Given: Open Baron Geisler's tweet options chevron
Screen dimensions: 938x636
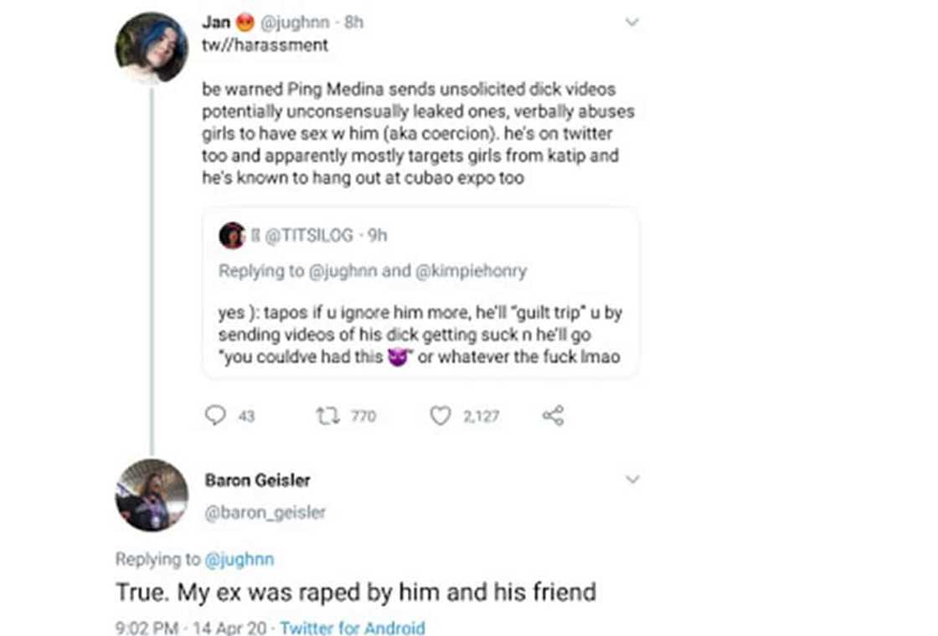Looking at the screenshot, I should 633,478.
